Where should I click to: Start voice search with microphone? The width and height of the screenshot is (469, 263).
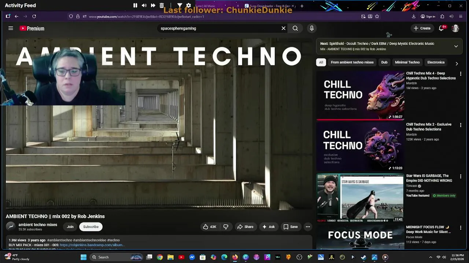click(312, 28)
